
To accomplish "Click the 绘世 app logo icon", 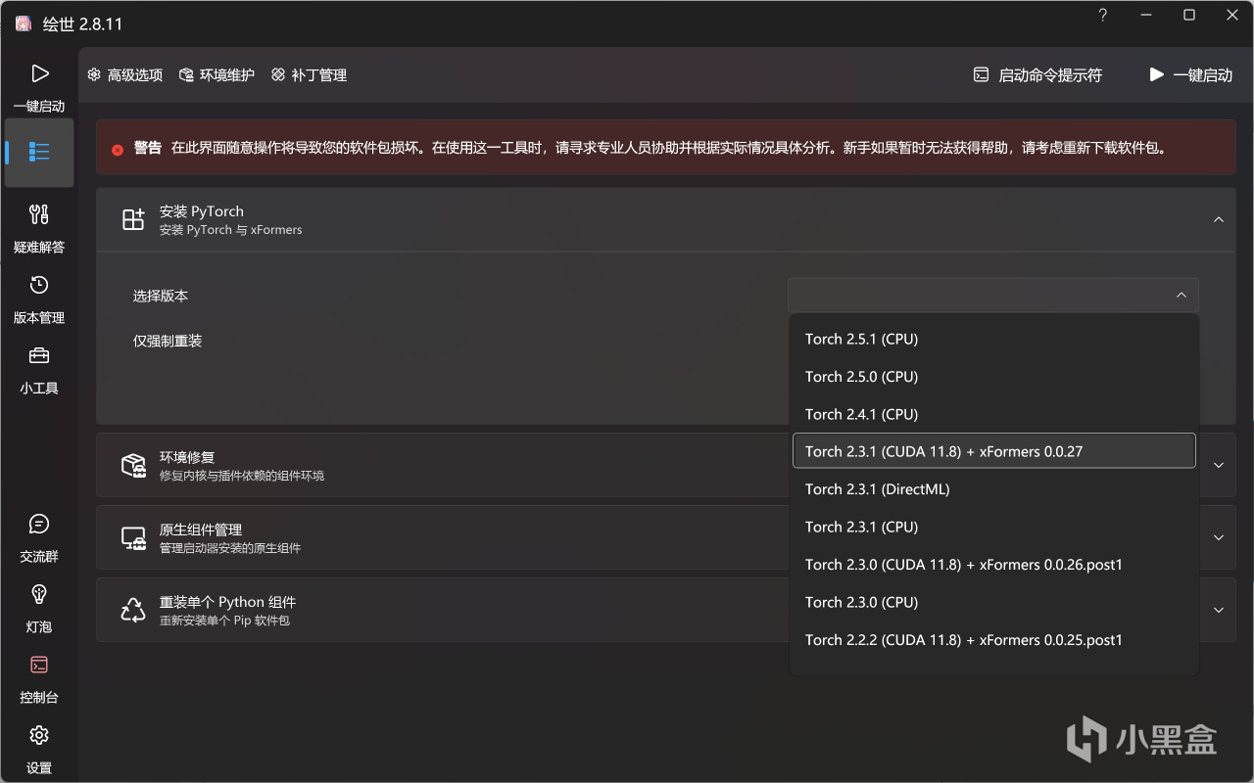I will (23, 23).
